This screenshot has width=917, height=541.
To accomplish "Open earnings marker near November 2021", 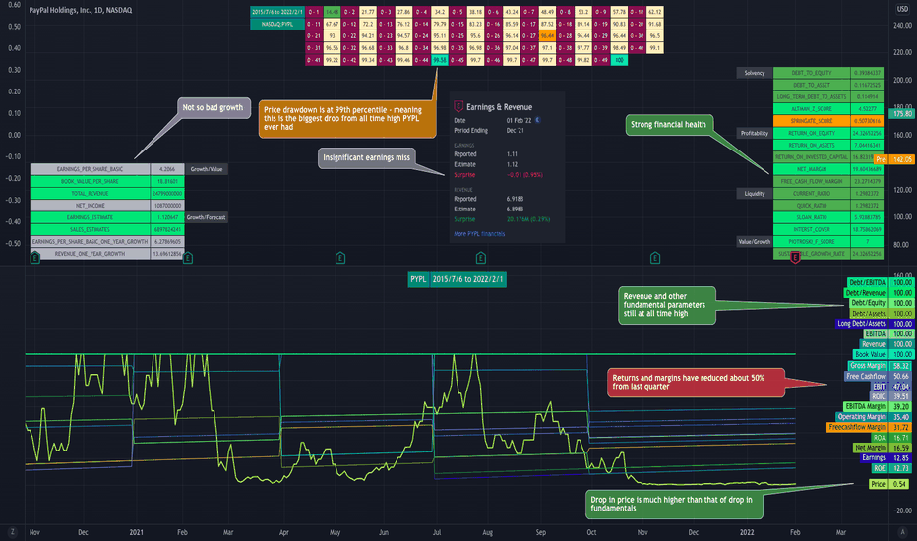I will coord(655,258).
